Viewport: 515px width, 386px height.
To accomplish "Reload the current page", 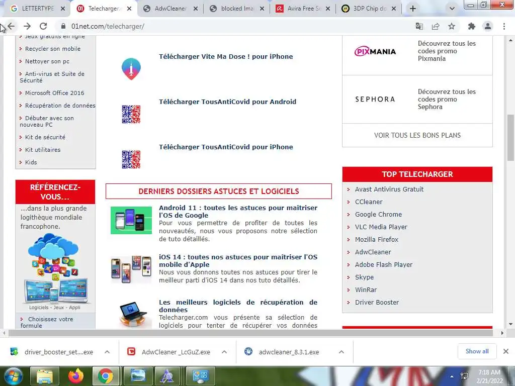I will [43, 26].
